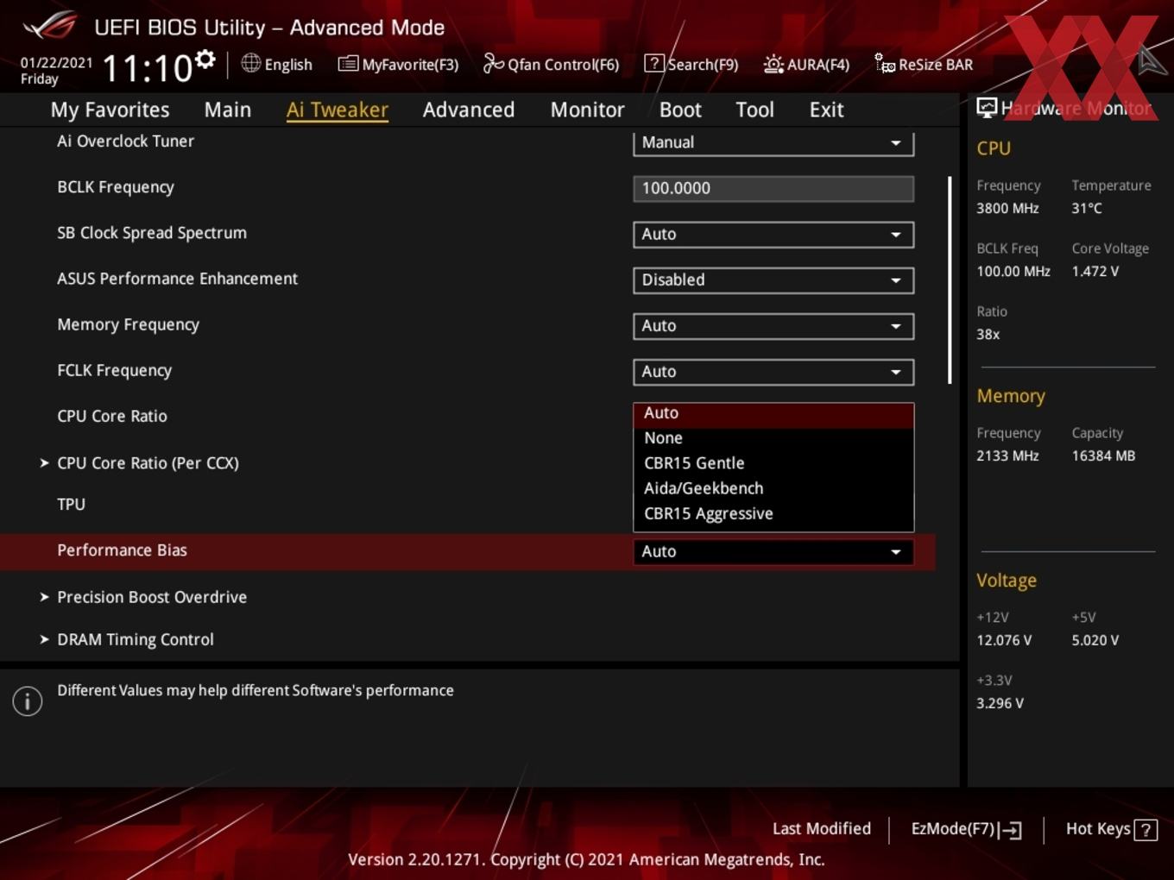Select CBR15 Gentle option
1174x880 pixels.
pos(773,463)
